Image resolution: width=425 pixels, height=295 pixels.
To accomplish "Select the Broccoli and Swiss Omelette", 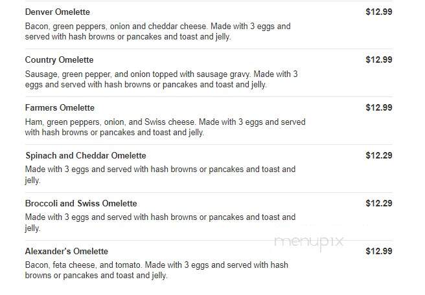I will click(81, 204).
